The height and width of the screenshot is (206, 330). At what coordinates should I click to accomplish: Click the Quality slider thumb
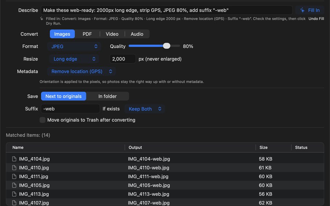point(166,46)
